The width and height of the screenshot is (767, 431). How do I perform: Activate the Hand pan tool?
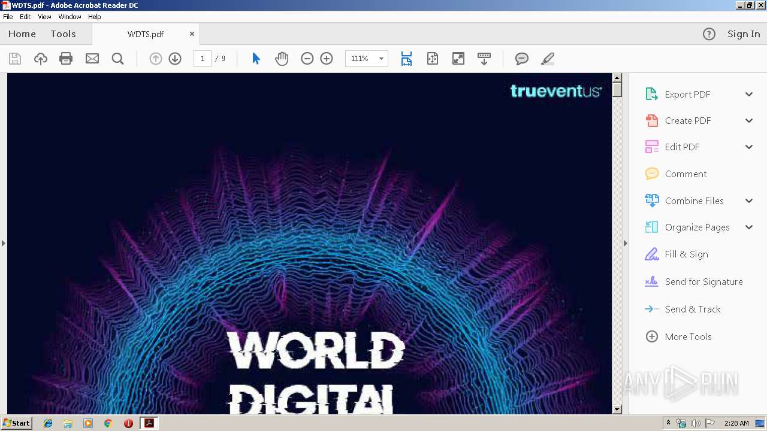(x=282, y=59)
